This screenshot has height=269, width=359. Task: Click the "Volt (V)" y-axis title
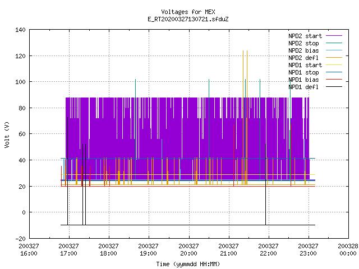point(7,134)
